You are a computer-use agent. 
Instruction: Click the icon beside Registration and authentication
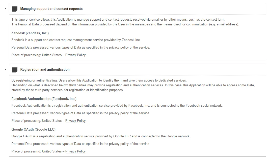point(15,70)
